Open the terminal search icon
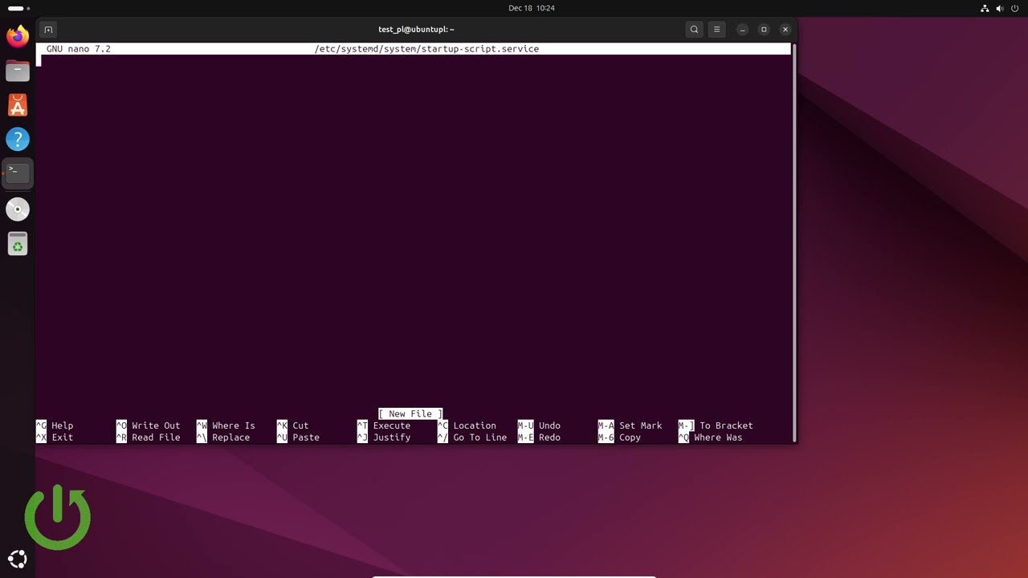 694,30
